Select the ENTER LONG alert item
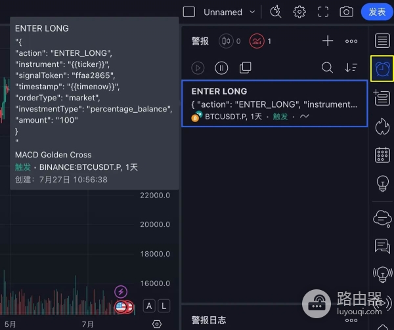394x330 pixels. [x=274, y=104]
